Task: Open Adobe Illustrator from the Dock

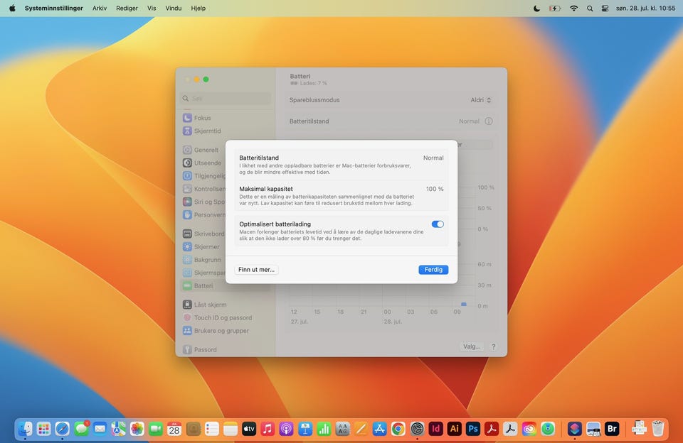Action: pyautogui.click(x=455, y=429)
